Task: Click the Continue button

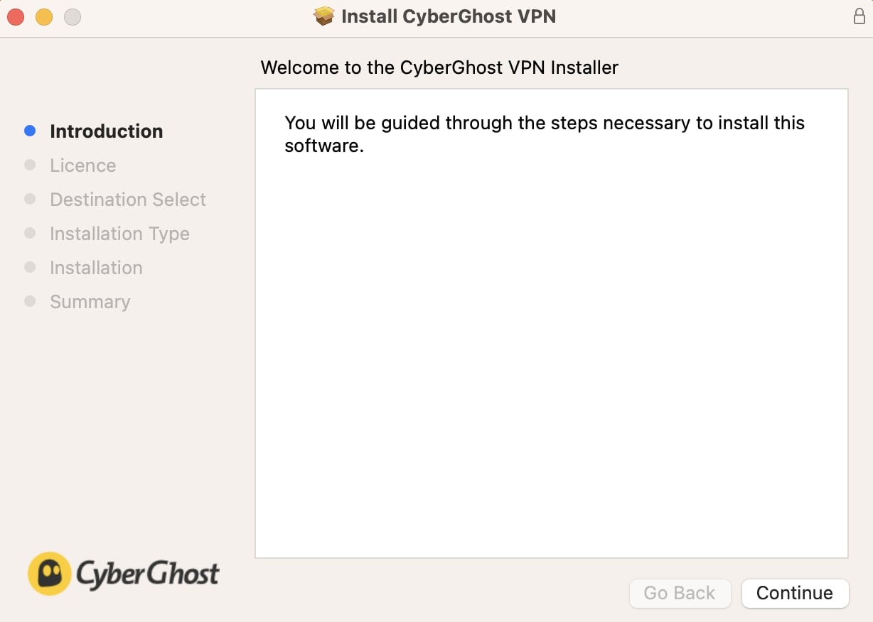Action: pos(795,594)
